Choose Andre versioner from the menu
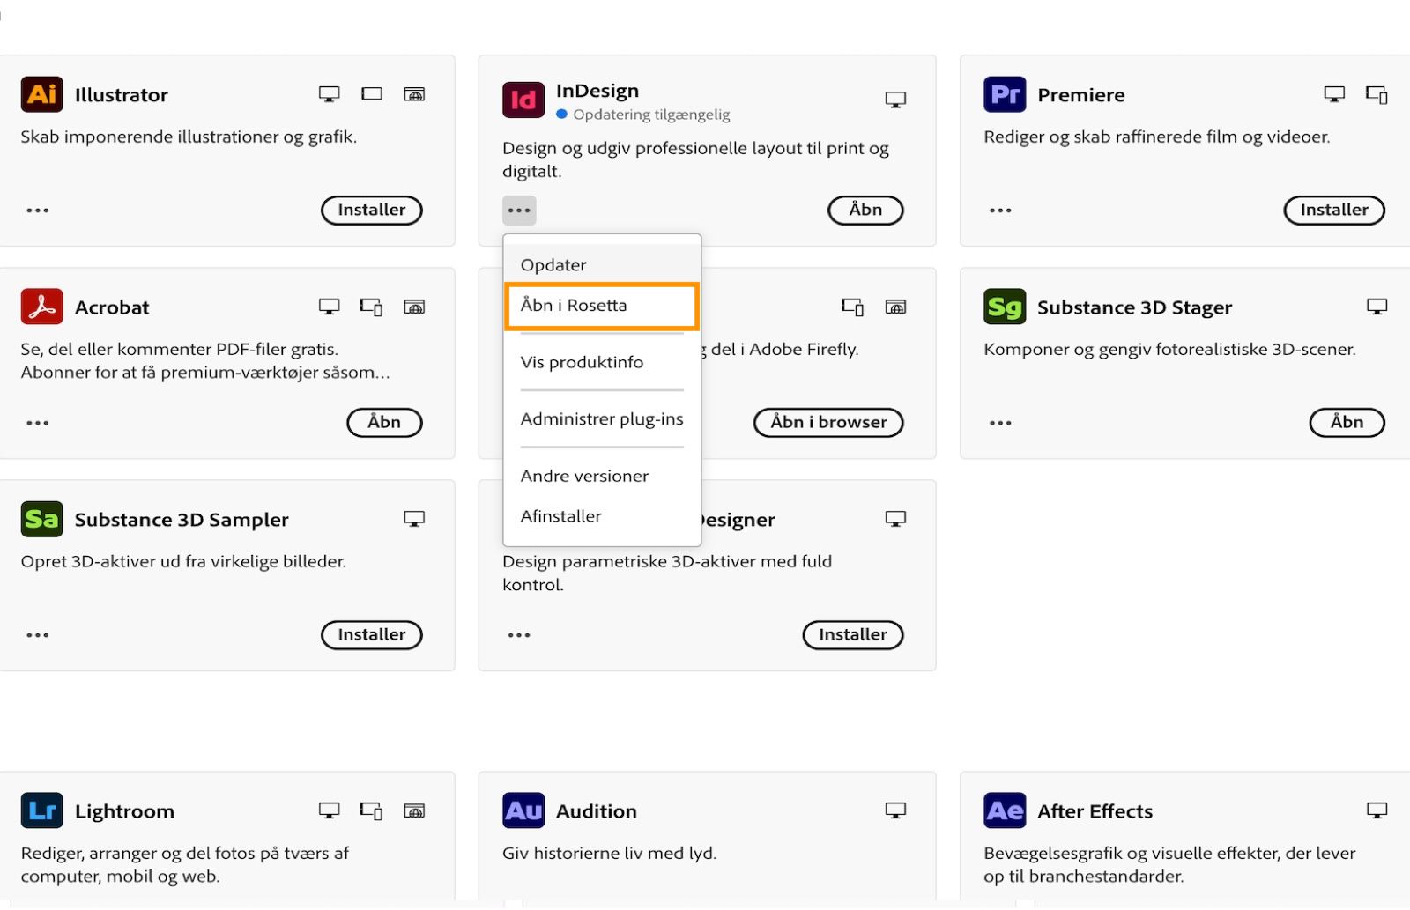 click(602, 476)
